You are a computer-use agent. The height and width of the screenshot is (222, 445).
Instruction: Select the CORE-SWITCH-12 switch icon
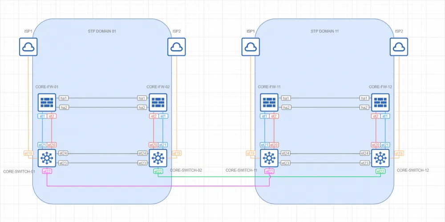pyautogui.click(x=380, y=158)
